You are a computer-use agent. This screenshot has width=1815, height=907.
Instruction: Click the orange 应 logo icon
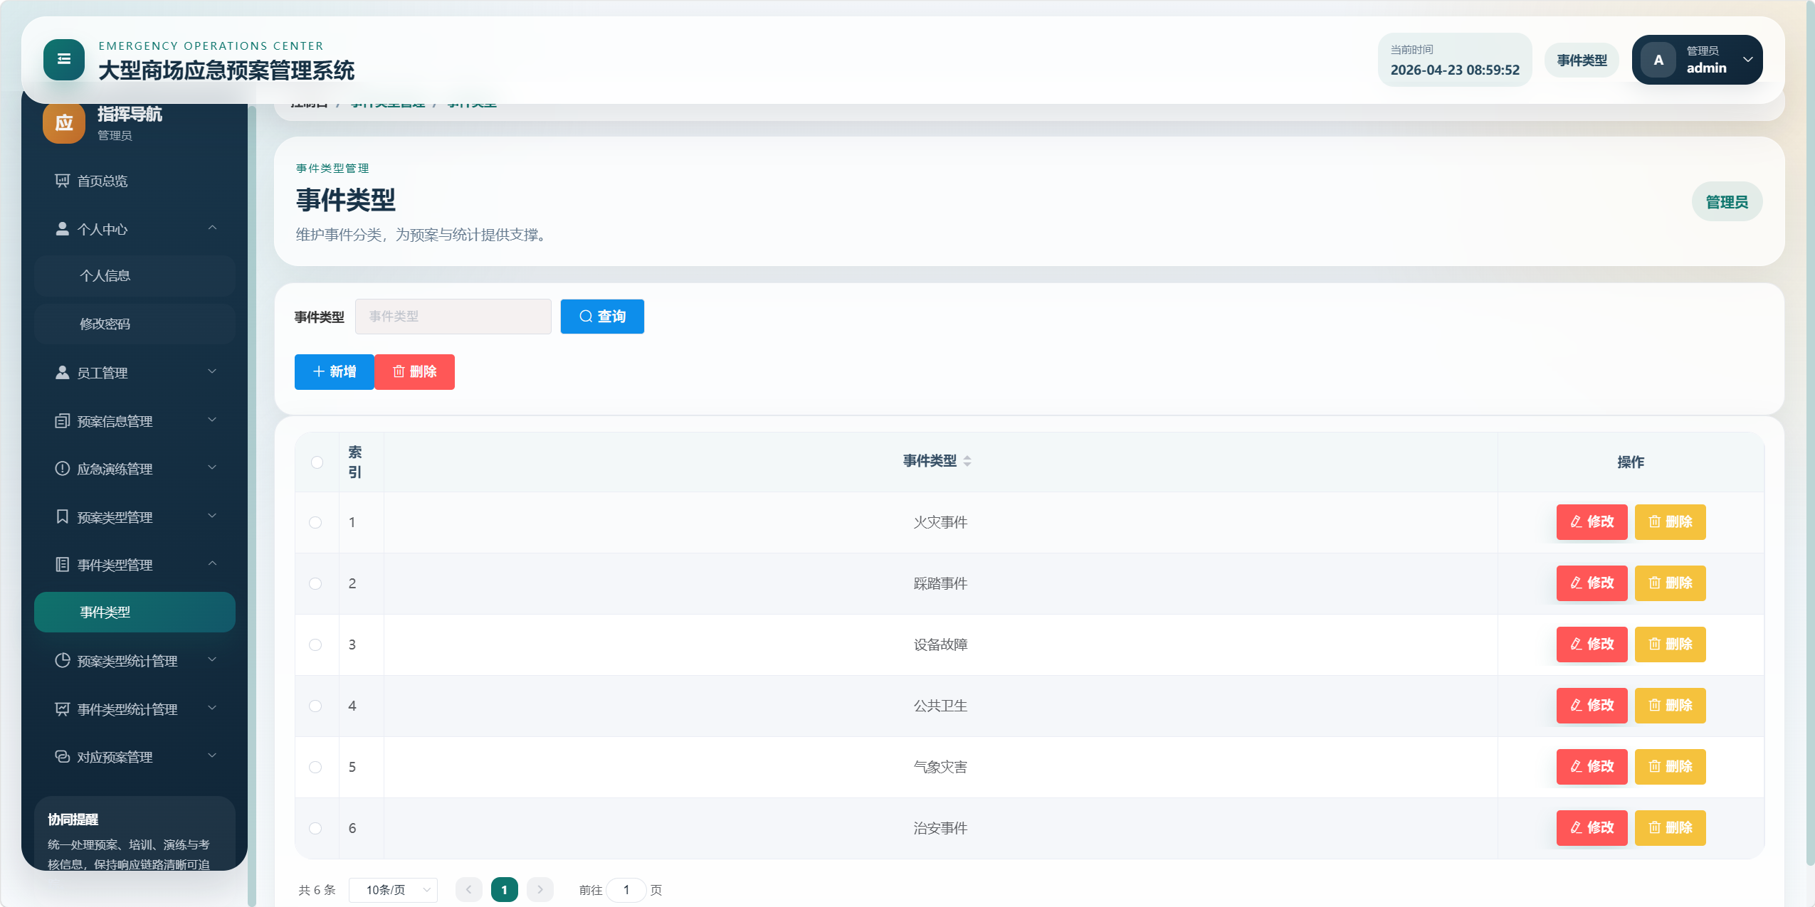[x=63, y=122]
